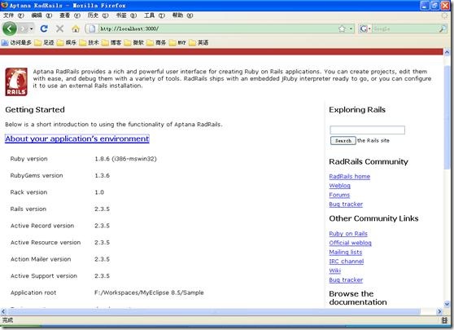Click the Active Record version label
Viewport: 454px width, 330px height.
click(42, 226)
